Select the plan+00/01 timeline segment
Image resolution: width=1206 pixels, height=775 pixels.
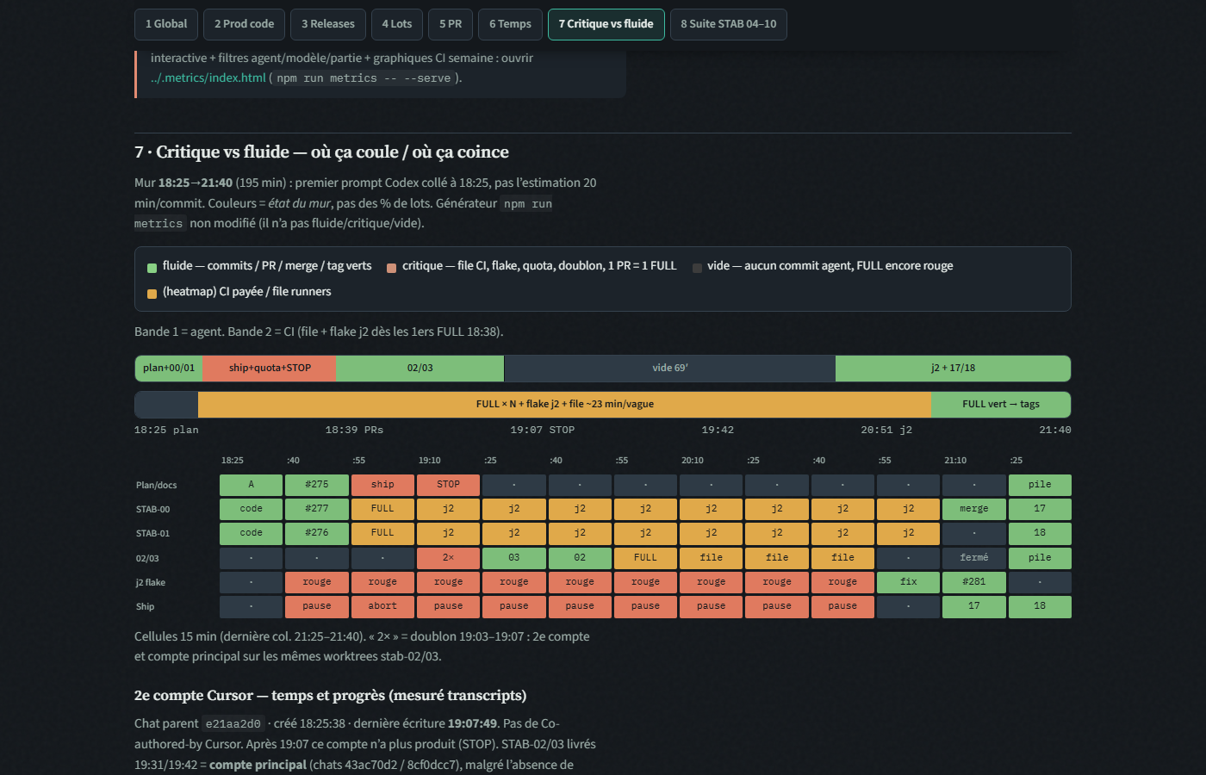coord(169,369)
